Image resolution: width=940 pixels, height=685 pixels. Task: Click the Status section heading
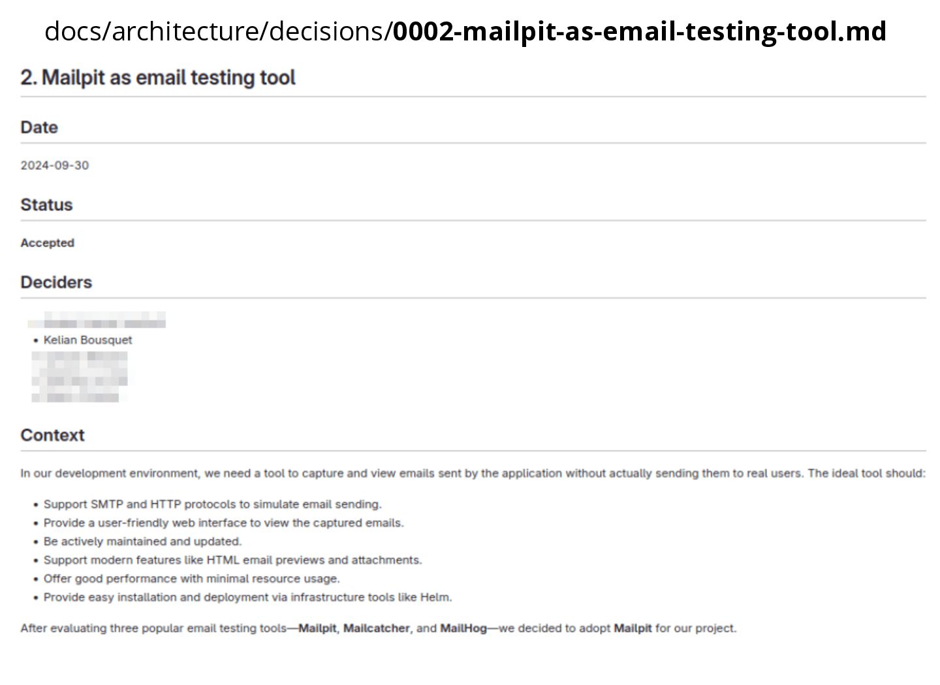click(x=46, y=205)
